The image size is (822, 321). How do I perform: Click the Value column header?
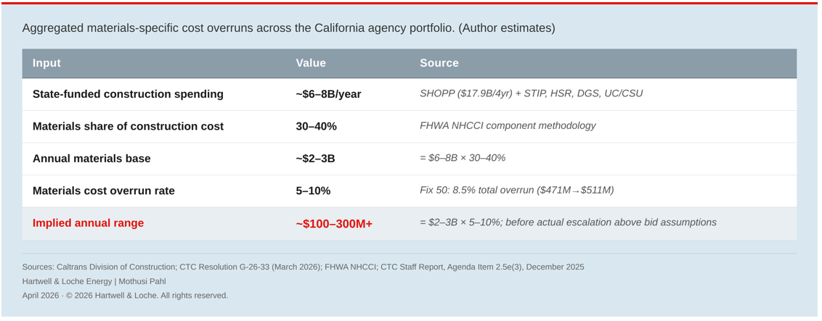(311, 63)
